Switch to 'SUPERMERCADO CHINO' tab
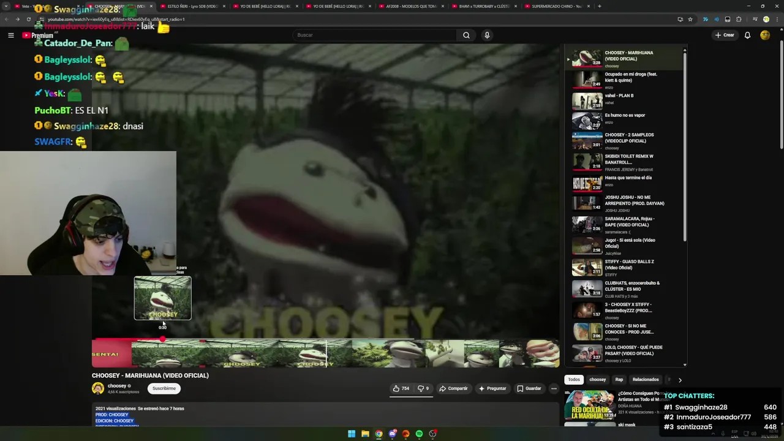 (557, 6)
